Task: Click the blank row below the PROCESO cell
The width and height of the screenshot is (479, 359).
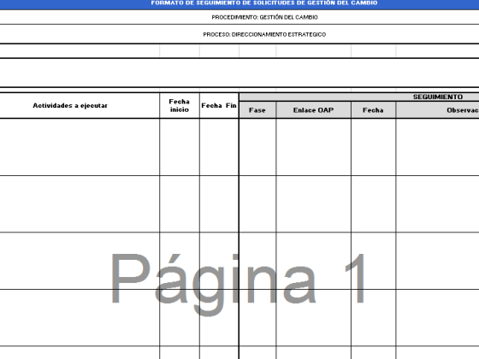Action: pos(239,51)
